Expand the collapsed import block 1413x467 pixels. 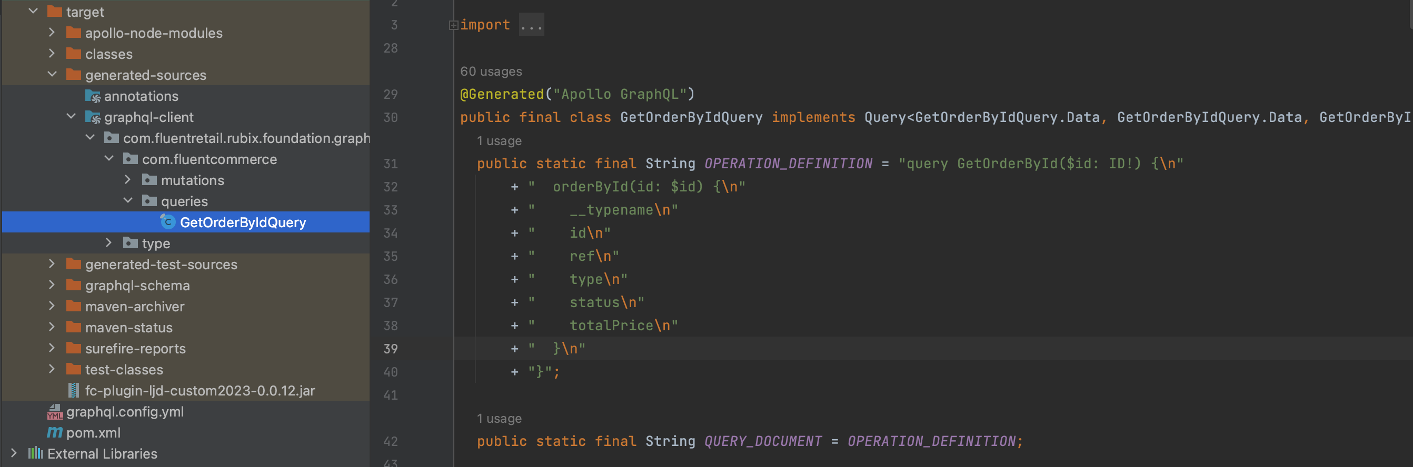[453, 25]
